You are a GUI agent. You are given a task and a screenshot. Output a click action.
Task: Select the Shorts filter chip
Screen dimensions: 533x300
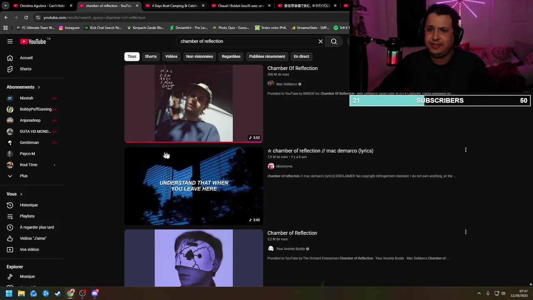coord(151,56)
